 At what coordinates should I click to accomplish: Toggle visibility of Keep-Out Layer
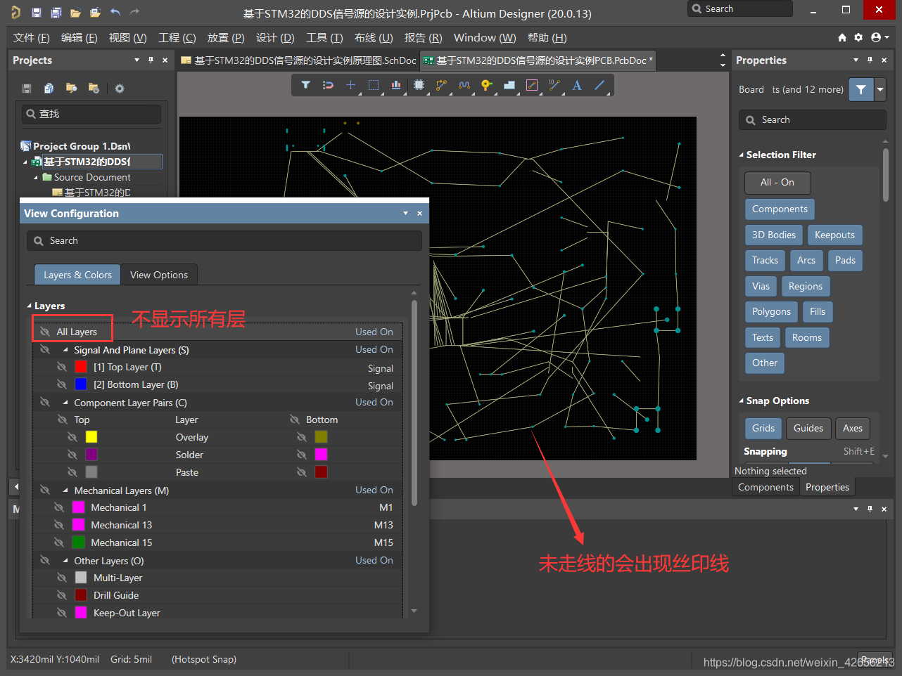coord(62,613)
